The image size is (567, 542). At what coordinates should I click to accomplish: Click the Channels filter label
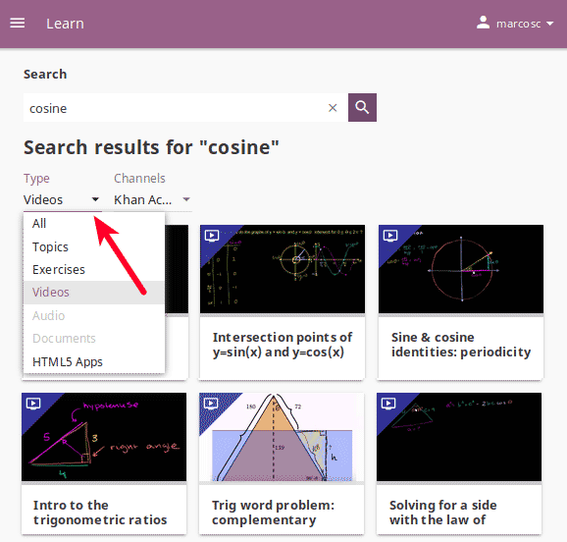139,178
